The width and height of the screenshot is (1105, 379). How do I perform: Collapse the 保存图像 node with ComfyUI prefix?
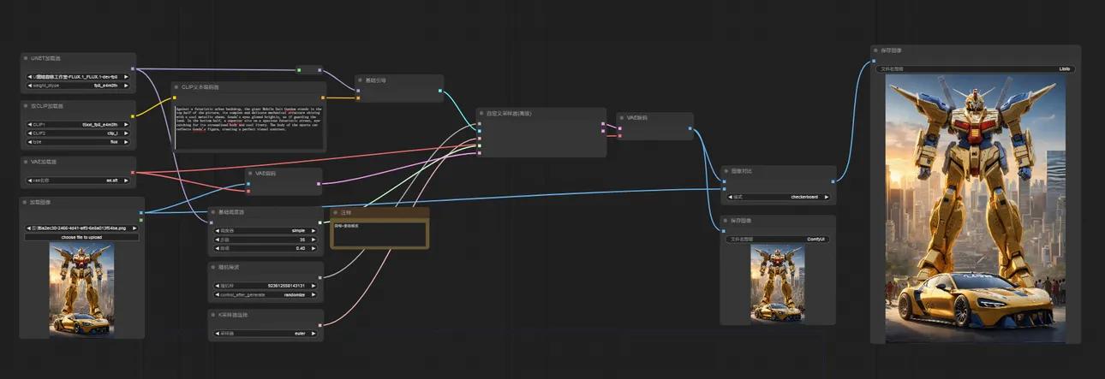point(726,221)
